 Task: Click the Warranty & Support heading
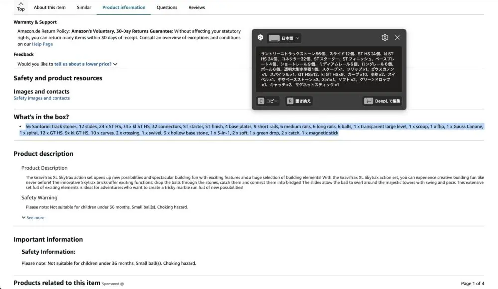[35, 22]
